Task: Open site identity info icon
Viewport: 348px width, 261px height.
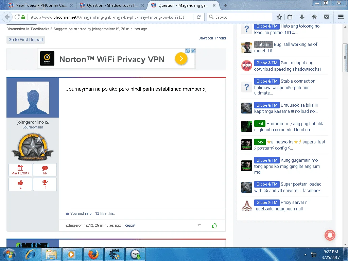Action: click(17, 17)
